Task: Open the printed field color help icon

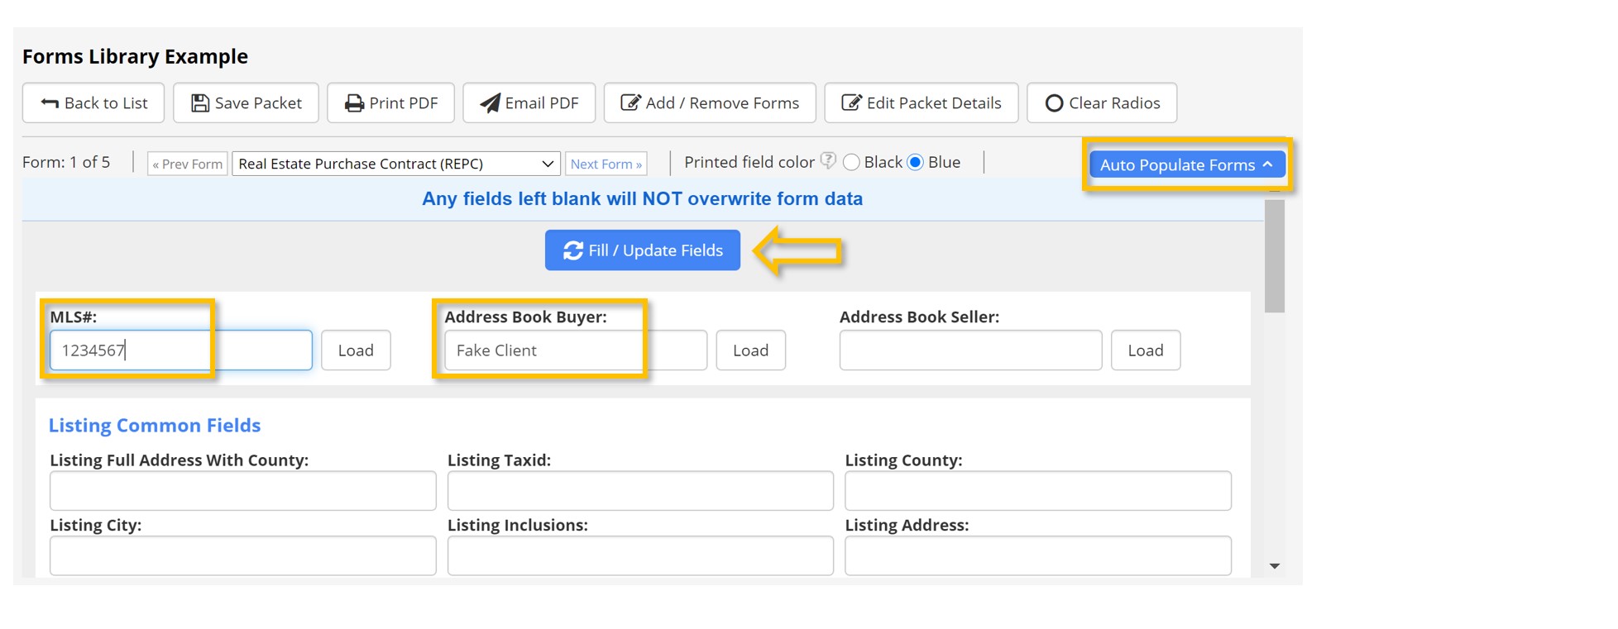Action: pyautogui.click(x=828, y=161)
